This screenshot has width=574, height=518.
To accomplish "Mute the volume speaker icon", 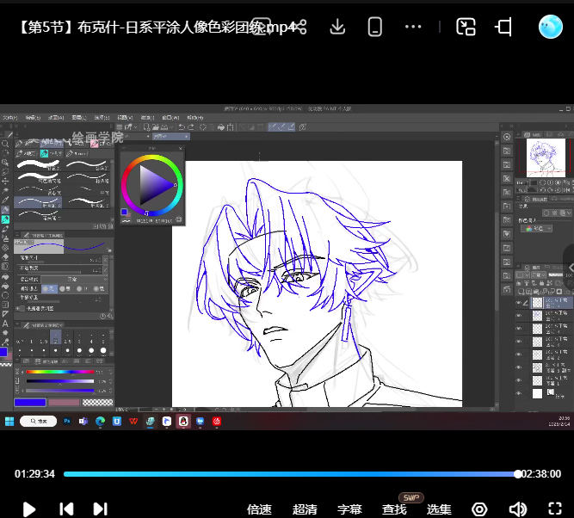I will click(x=517, y=509).
